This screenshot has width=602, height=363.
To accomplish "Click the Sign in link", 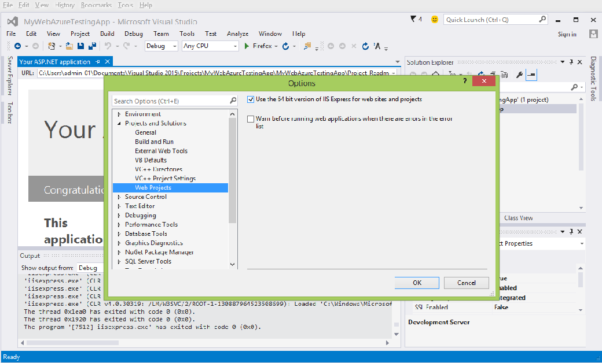I will [567, 34].
